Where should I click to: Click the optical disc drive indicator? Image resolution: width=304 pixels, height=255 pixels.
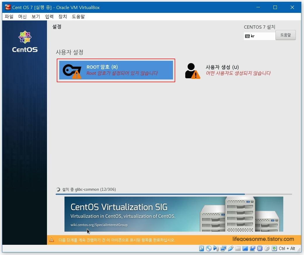point(209,248)
